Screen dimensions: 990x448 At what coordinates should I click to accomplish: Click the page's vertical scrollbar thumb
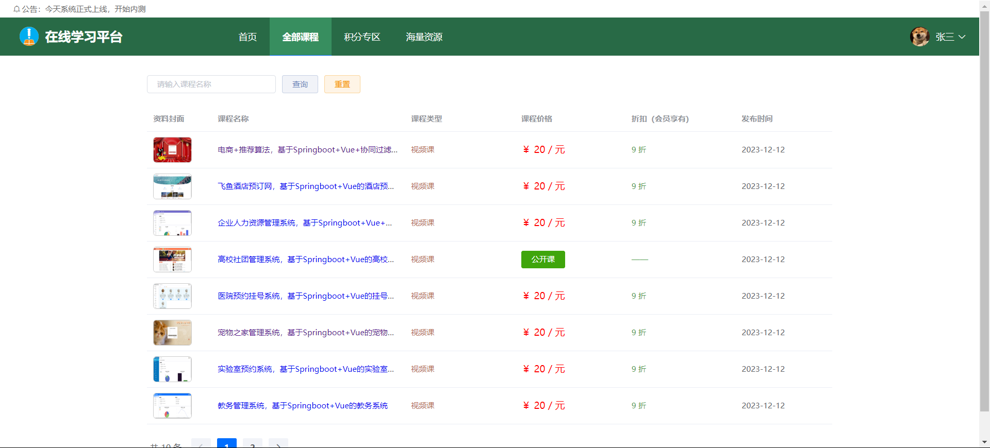(984, 211)
